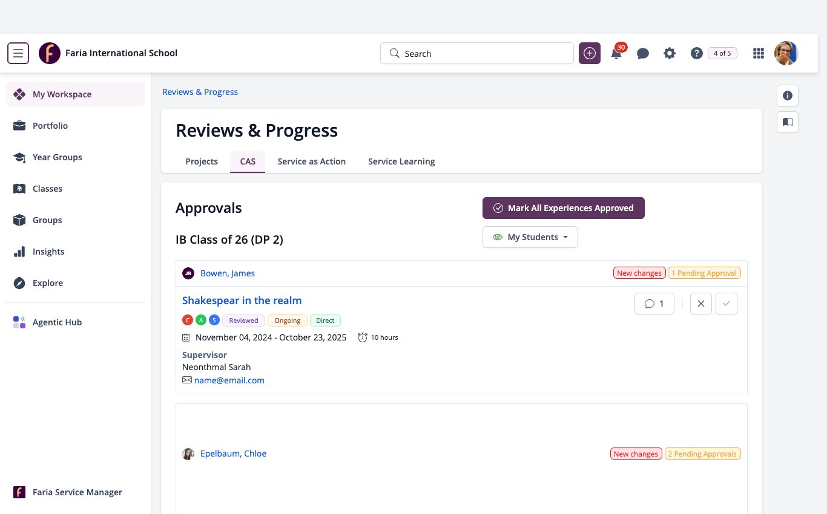Image resolution: width=827 pixels, height=514 pixels.
Task: Click the Faria school logo
Action: 50,53
